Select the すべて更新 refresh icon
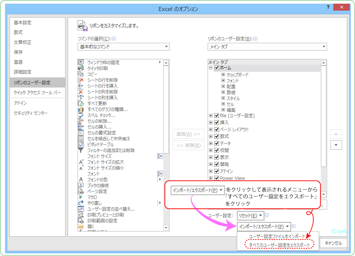The width and height of the screenshot is (355, 256). coord(81,103)
